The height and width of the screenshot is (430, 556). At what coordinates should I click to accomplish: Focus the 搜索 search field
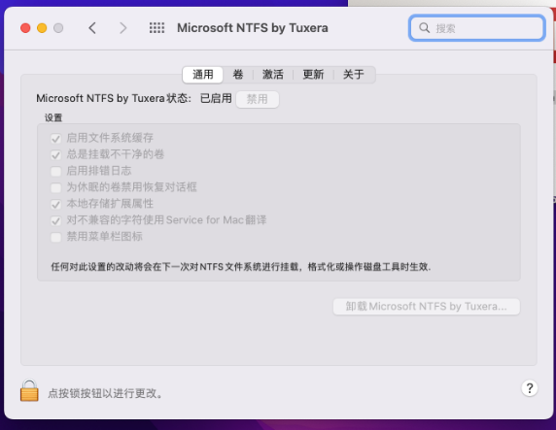[476, 28]
